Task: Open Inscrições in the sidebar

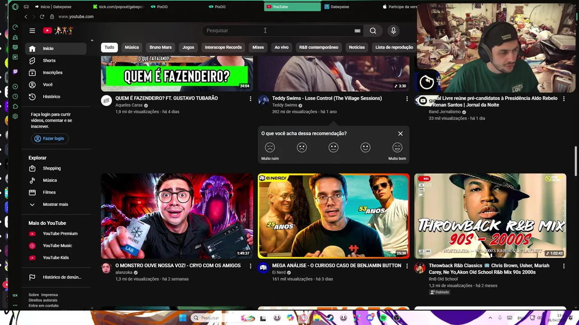Action: tap(56, 73)
